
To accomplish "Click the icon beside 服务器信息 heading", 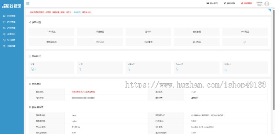I will [x=30, y=107].
